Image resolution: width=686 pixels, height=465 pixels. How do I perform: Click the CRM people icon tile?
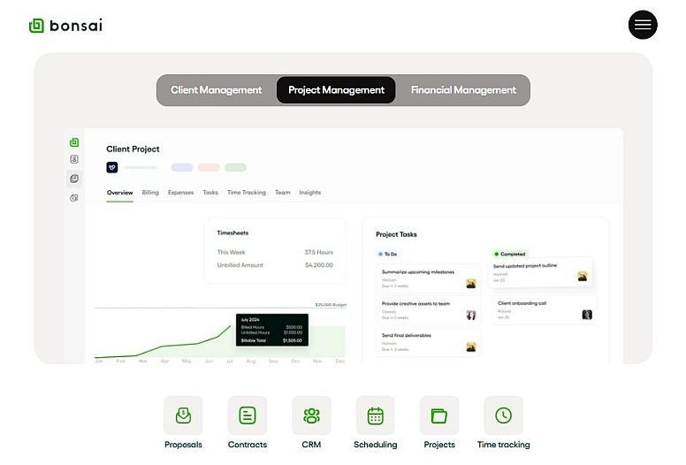click(x=311, y=415)
